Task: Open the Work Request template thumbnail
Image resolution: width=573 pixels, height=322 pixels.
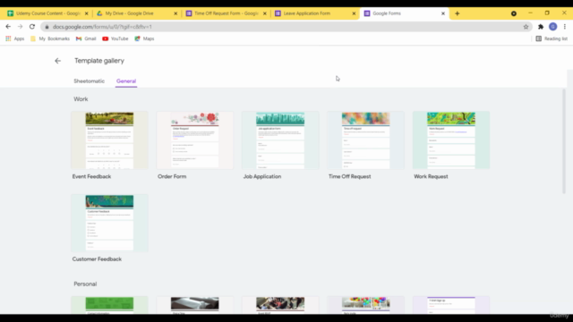Action: tap(451, 140)
